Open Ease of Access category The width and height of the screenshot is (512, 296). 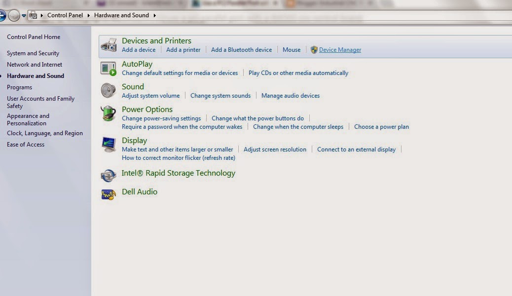pos(26,145)
